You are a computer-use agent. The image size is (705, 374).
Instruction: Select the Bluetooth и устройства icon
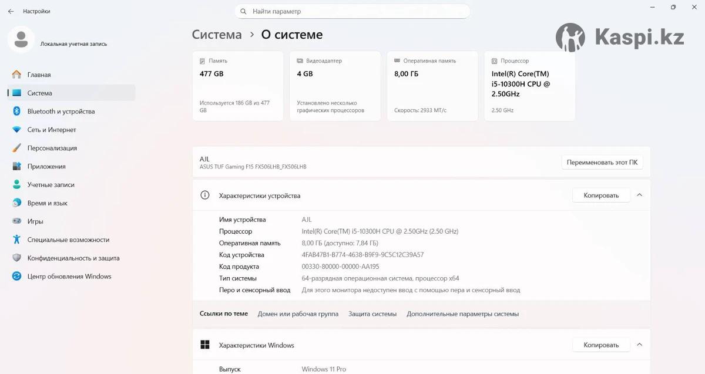[16, 112]
